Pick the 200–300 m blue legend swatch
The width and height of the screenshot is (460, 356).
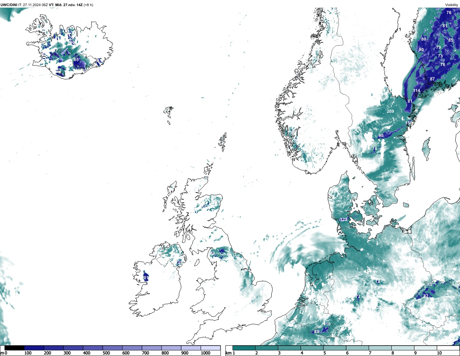click(x=54, y=348)
